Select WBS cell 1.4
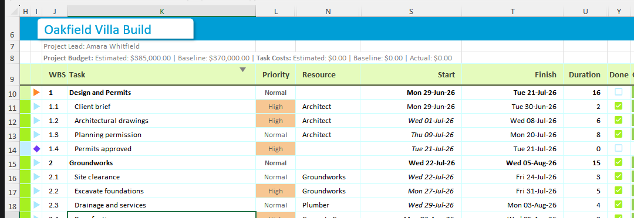Viewport: 634px width, 218px height. pos(55,149)
